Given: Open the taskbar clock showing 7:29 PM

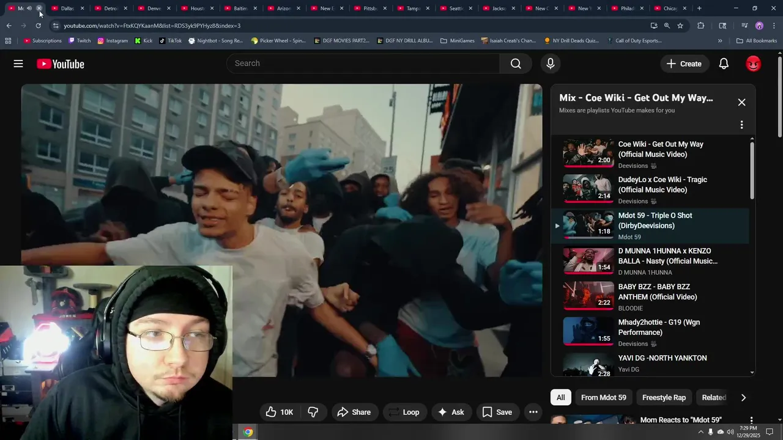Looking at the screenshot, I should click(x=748, y=432).
